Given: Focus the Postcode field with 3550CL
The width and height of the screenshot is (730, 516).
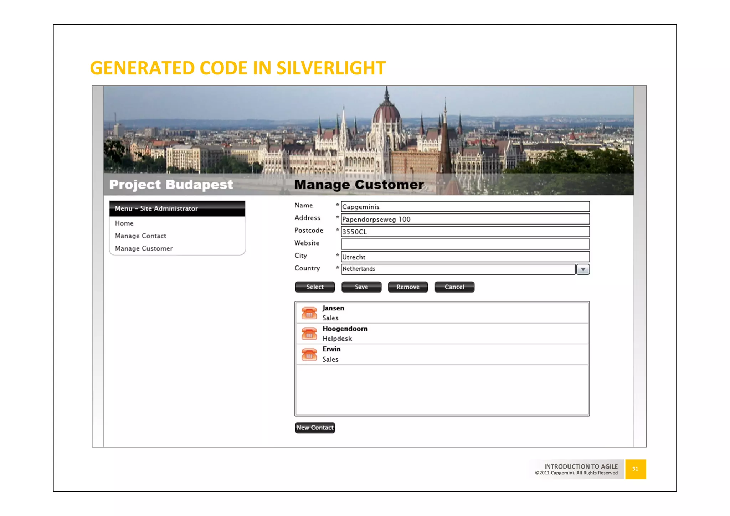Looking at the screenshot, I should click(x=465, y=232).
